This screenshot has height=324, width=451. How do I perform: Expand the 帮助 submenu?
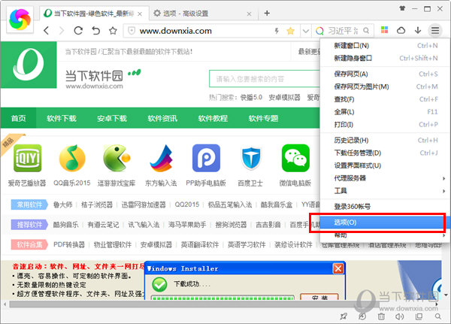click(x=385, y=235)
